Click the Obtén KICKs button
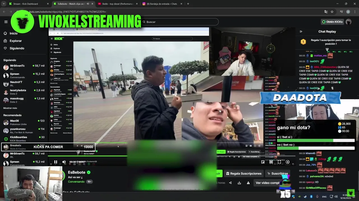 tap(332, 22)
